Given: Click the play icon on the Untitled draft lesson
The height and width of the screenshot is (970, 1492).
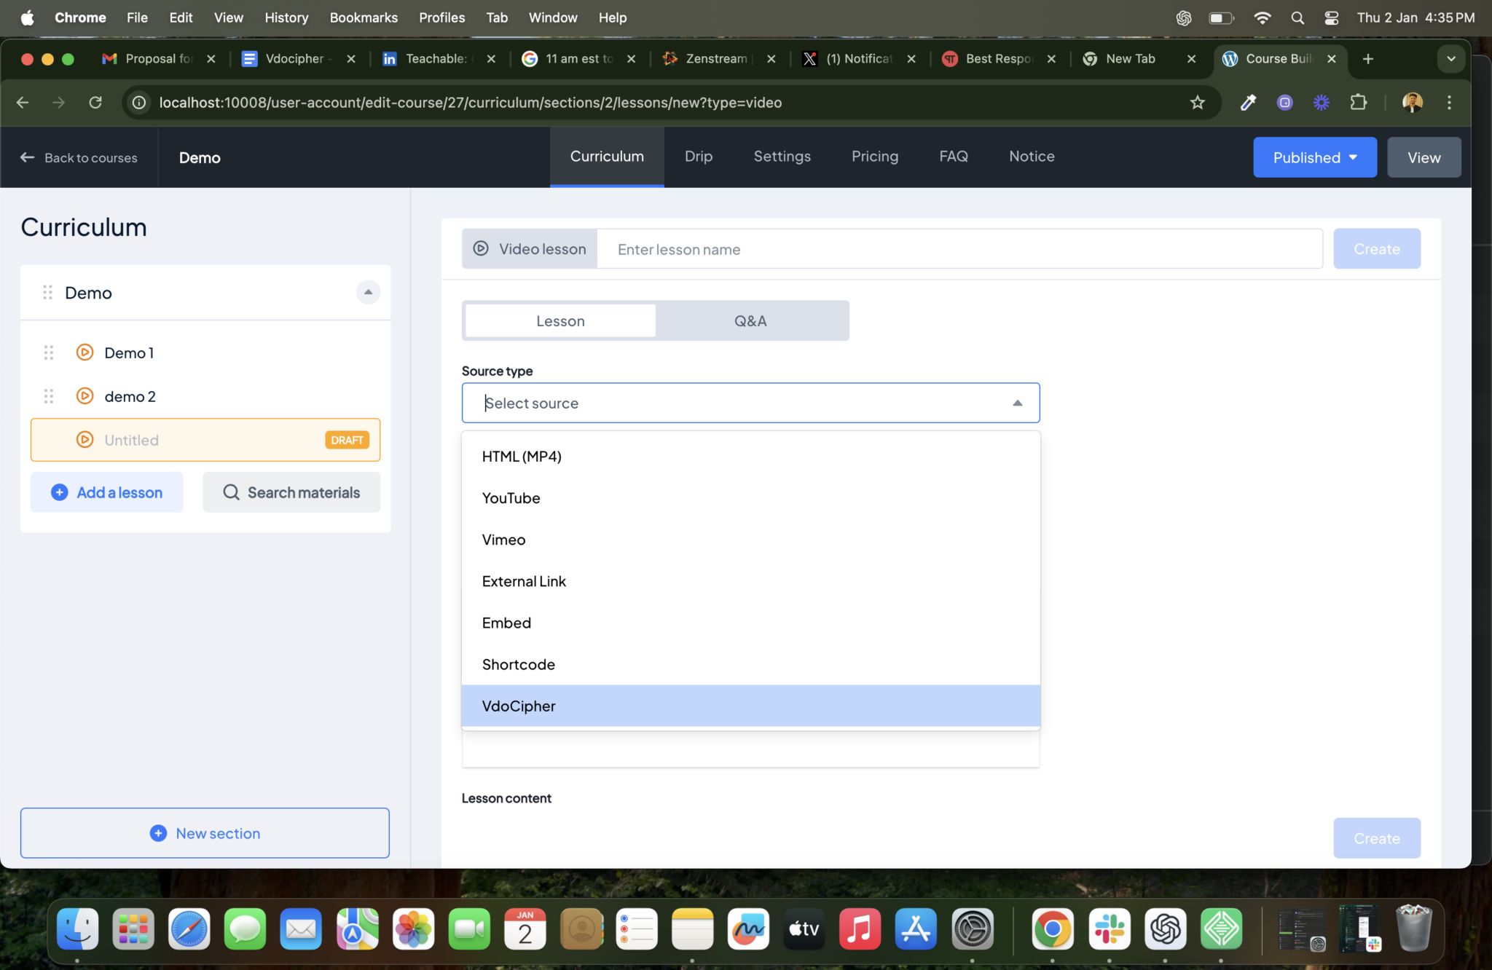Looking at the screenshot, I should coord(85,440).
